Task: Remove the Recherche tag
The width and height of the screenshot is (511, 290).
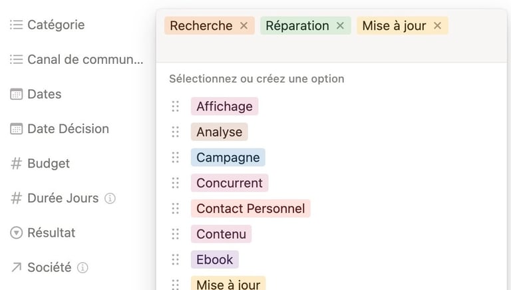Action: tap(244, 26)
